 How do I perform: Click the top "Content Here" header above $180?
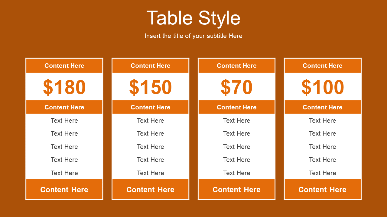click(x=64, y=66)
